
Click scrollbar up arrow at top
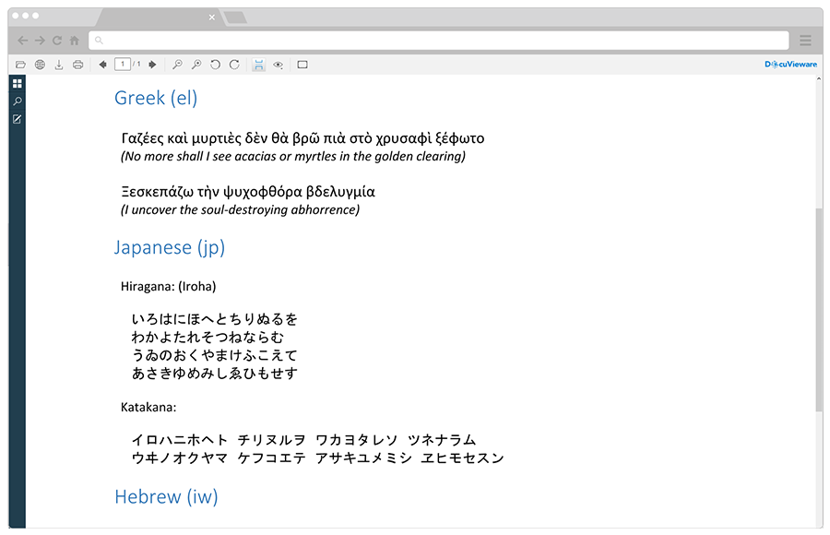[x=819, y=79]
